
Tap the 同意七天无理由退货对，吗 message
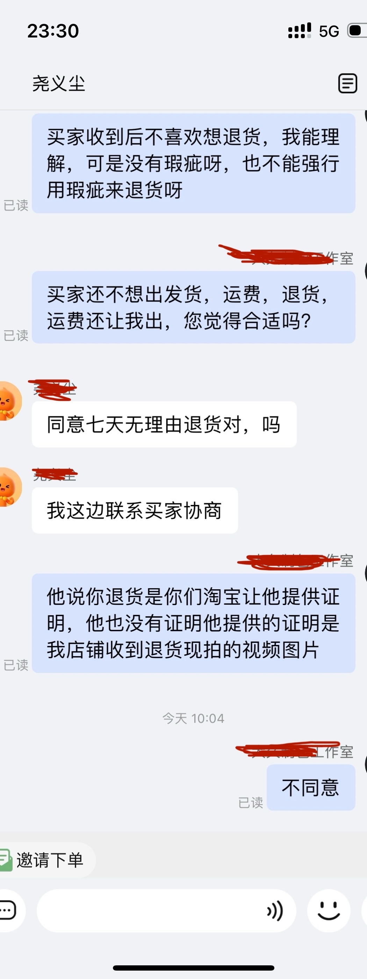pyautogui.click(x=164, y=424)
